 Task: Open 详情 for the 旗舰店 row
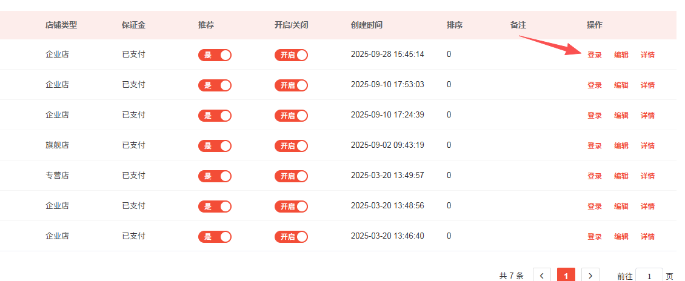click(647, 146)
